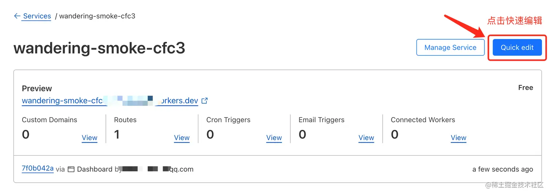Click the Dashboard window icon
The image size is (550, 195).
coord(71,169)
